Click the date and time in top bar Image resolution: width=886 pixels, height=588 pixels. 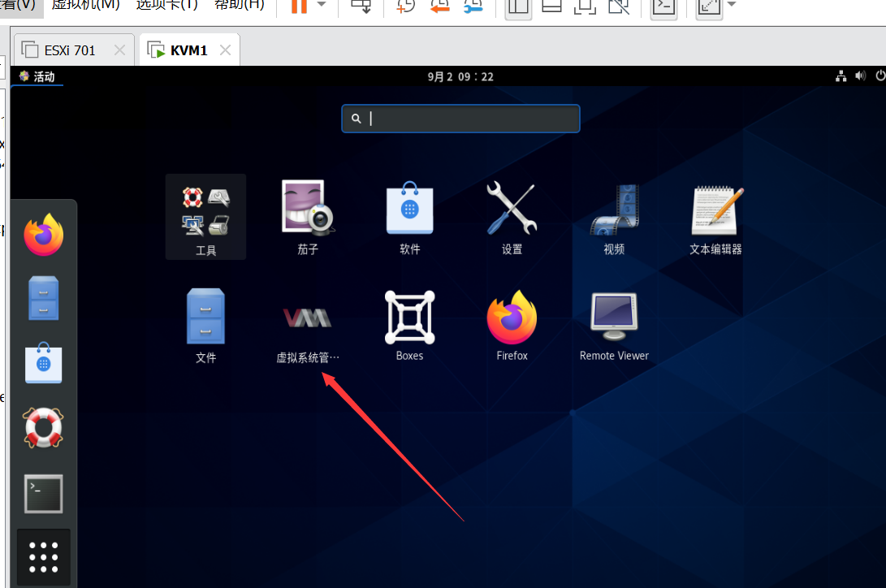coord(460,77)
